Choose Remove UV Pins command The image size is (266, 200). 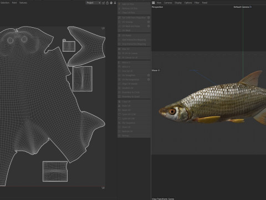tap(134, 8)
